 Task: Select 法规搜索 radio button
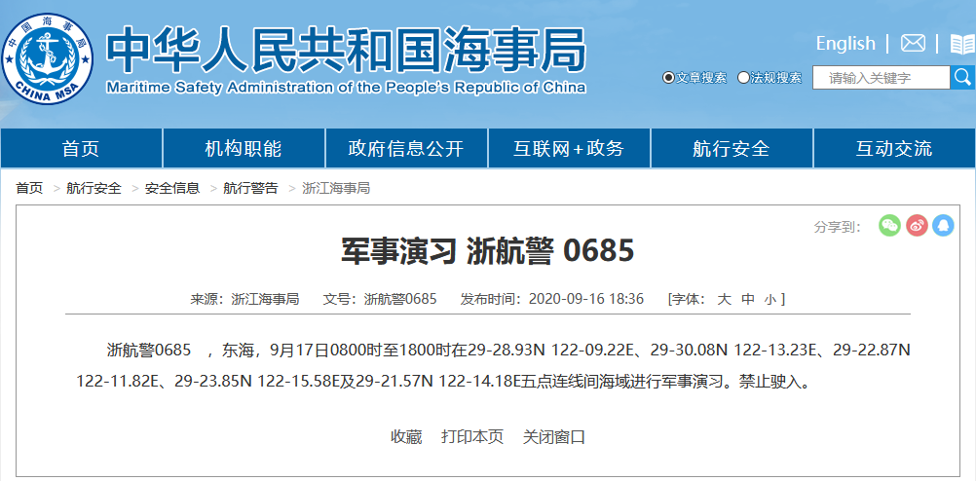(743, 78)
